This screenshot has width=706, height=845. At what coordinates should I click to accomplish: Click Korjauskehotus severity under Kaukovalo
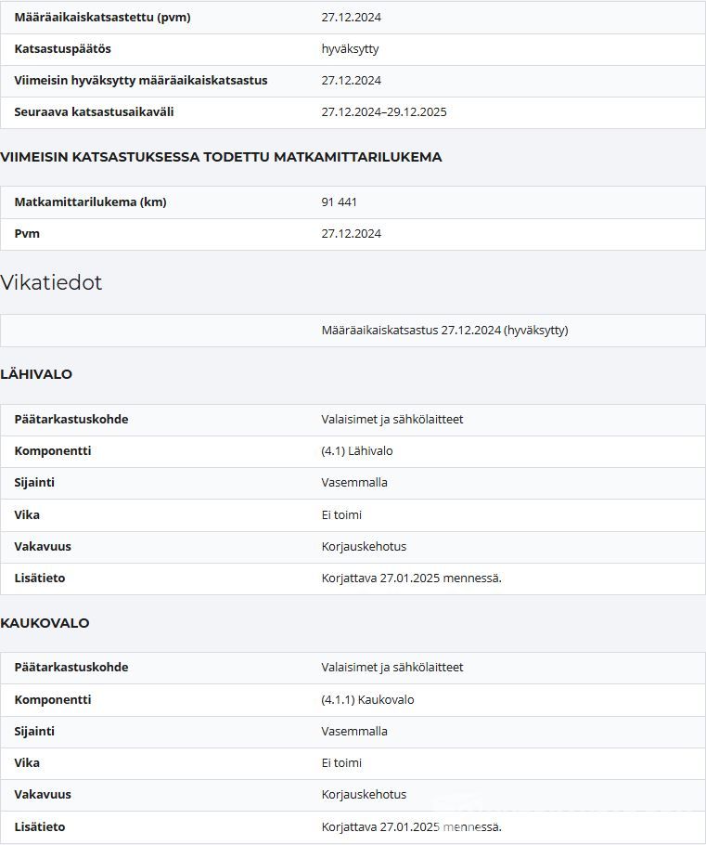[x=364, y=795]
